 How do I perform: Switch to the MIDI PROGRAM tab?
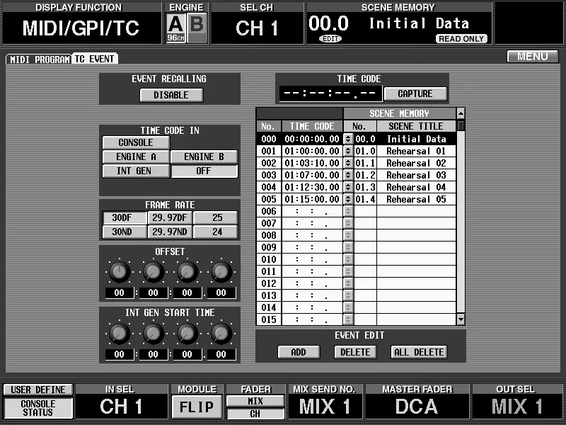click(x=39, y=59)
